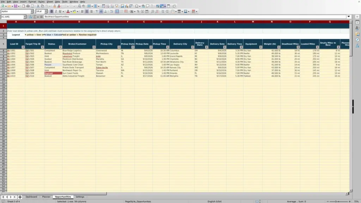Open the Font Size dropdown

pos(46,12)
